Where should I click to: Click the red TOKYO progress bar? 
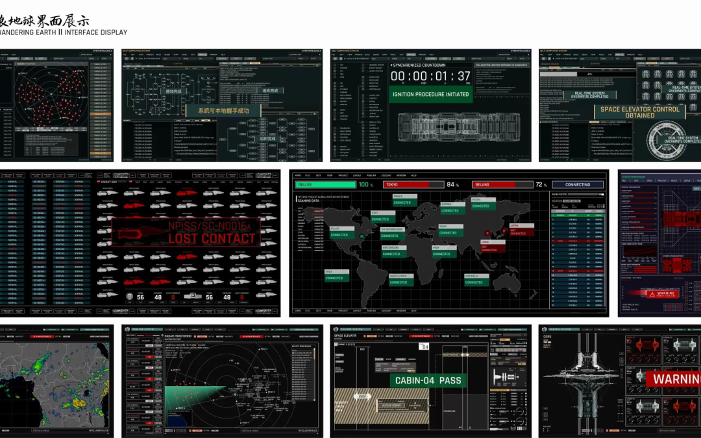pyautogui.click(x=413, y=184)
